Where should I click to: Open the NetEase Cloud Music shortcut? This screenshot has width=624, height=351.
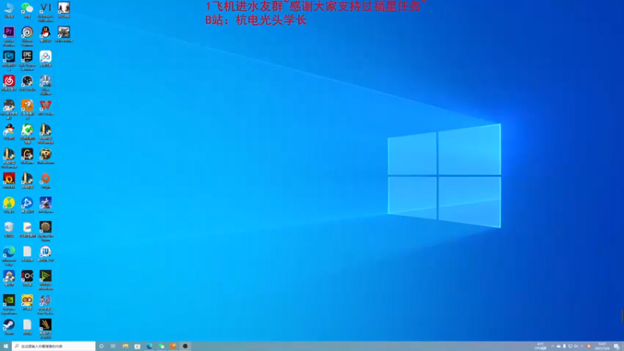(x=9, y=83)
